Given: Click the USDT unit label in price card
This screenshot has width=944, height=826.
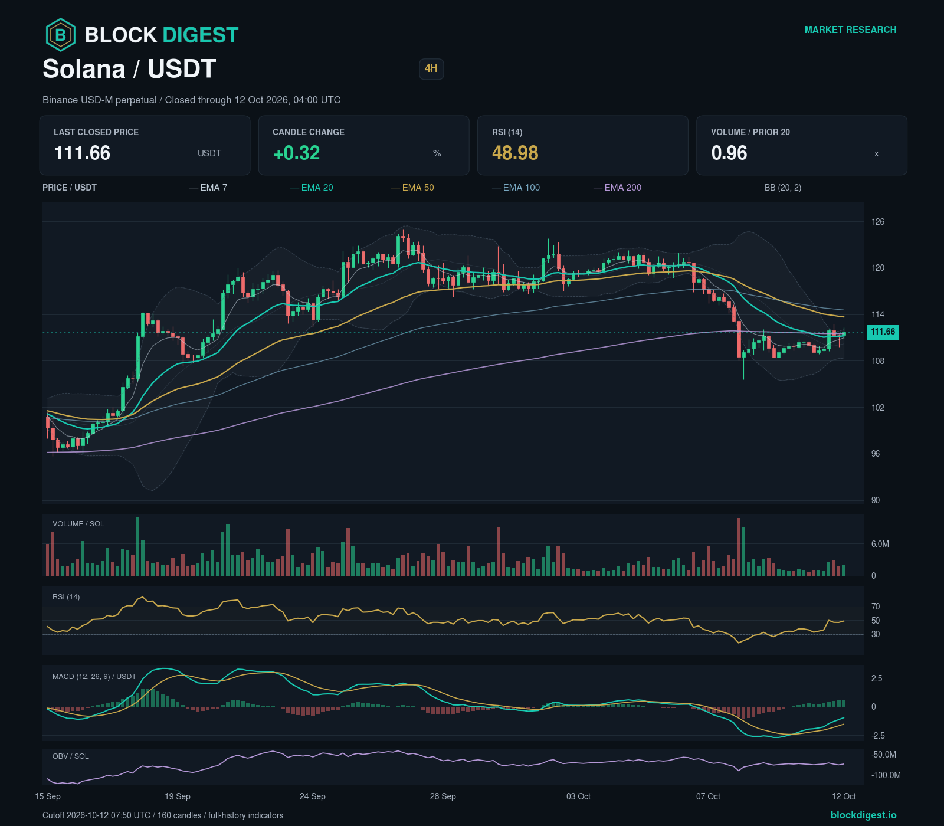Looking at the screenshot, I should pos(209,153).
